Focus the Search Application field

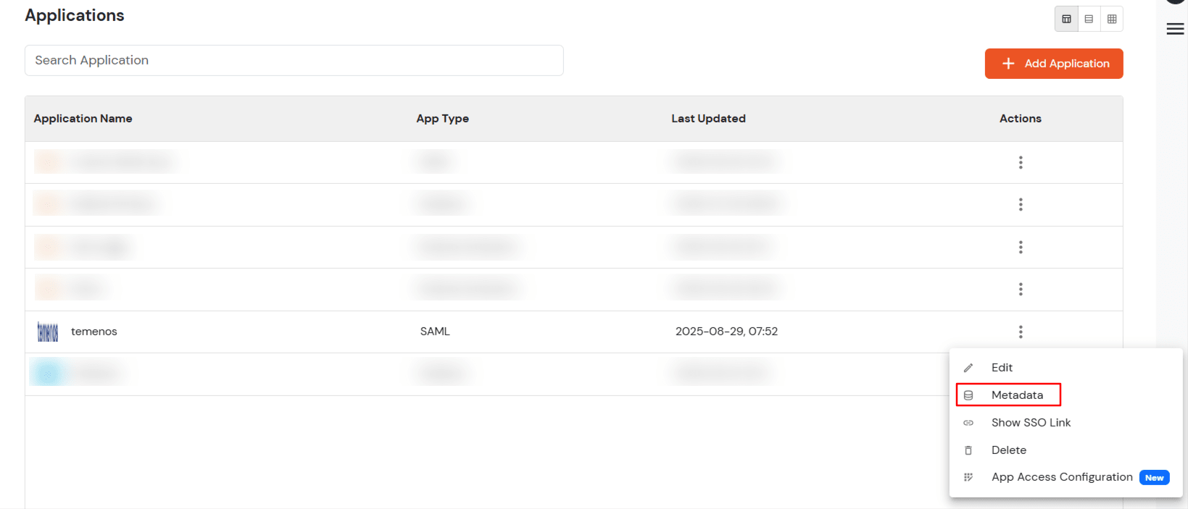point(294,60)
